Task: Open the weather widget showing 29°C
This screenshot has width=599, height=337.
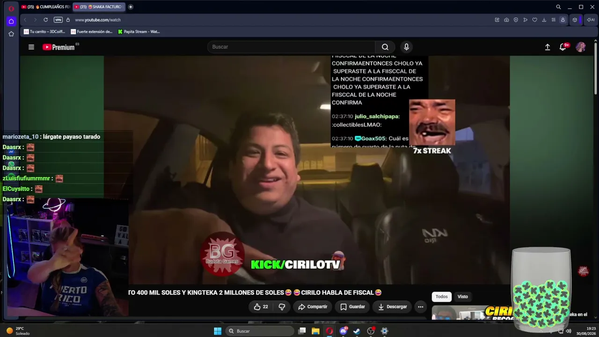Action: click(18, 331)
